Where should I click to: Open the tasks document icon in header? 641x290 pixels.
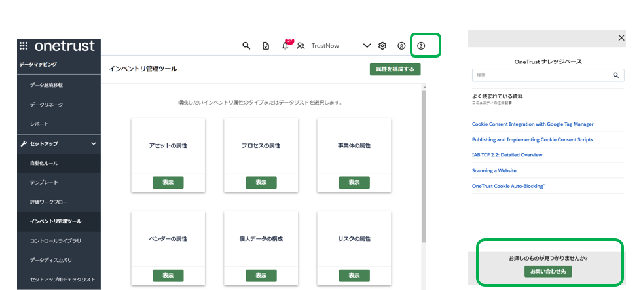[x=266, y=46]
